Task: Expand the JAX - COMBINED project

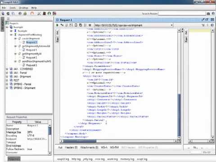Action: pyautogui.click(x=7, y=69)
